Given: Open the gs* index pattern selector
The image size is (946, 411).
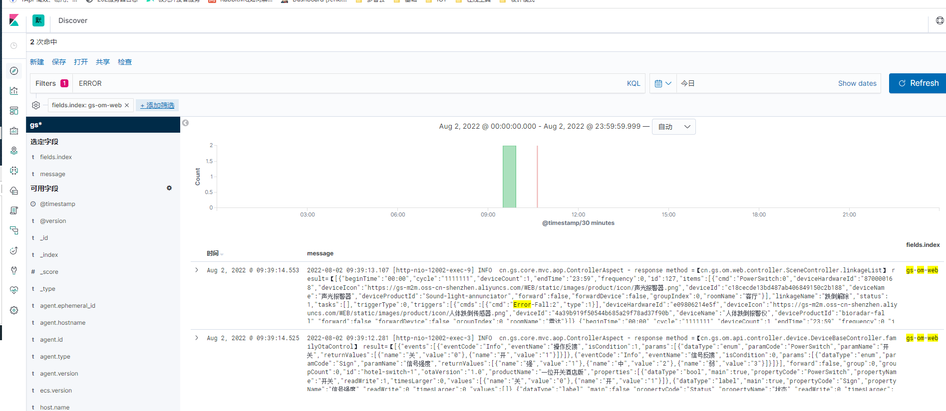Looking at the screenshot, I should tap(103, 125).
